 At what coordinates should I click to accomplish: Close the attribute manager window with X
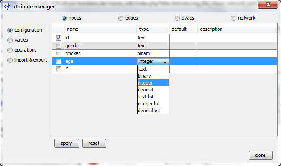pos(268,4)
